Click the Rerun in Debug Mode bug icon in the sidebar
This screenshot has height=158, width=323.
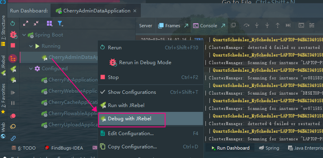coord(13,34)
